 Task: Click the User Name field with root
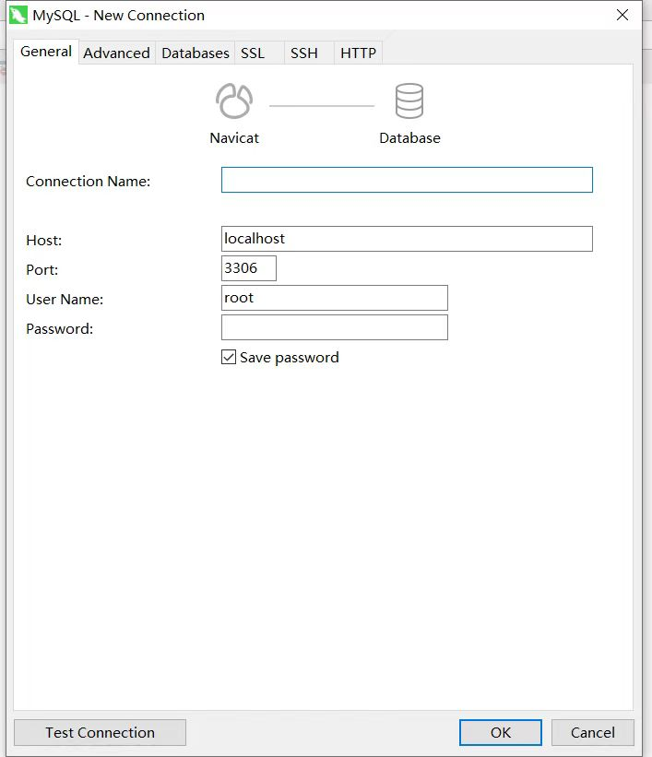(x=334, y=298)
